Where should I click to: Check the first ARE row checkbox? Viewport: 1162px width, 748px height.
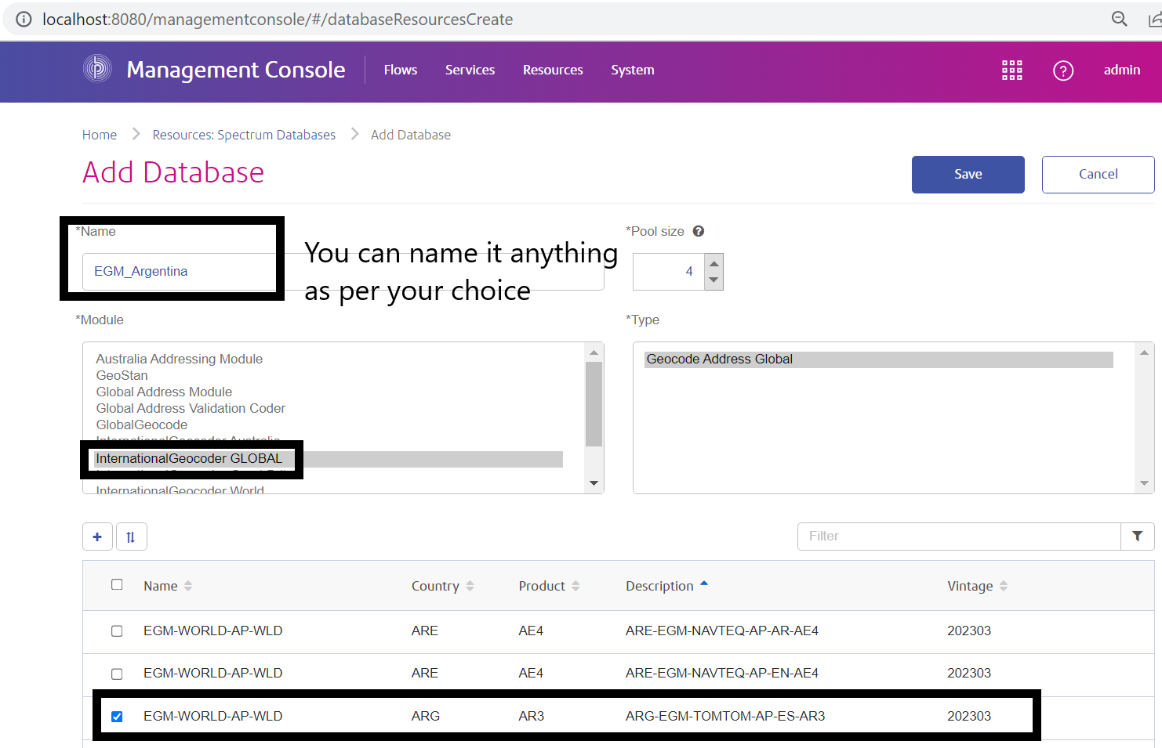117,631
